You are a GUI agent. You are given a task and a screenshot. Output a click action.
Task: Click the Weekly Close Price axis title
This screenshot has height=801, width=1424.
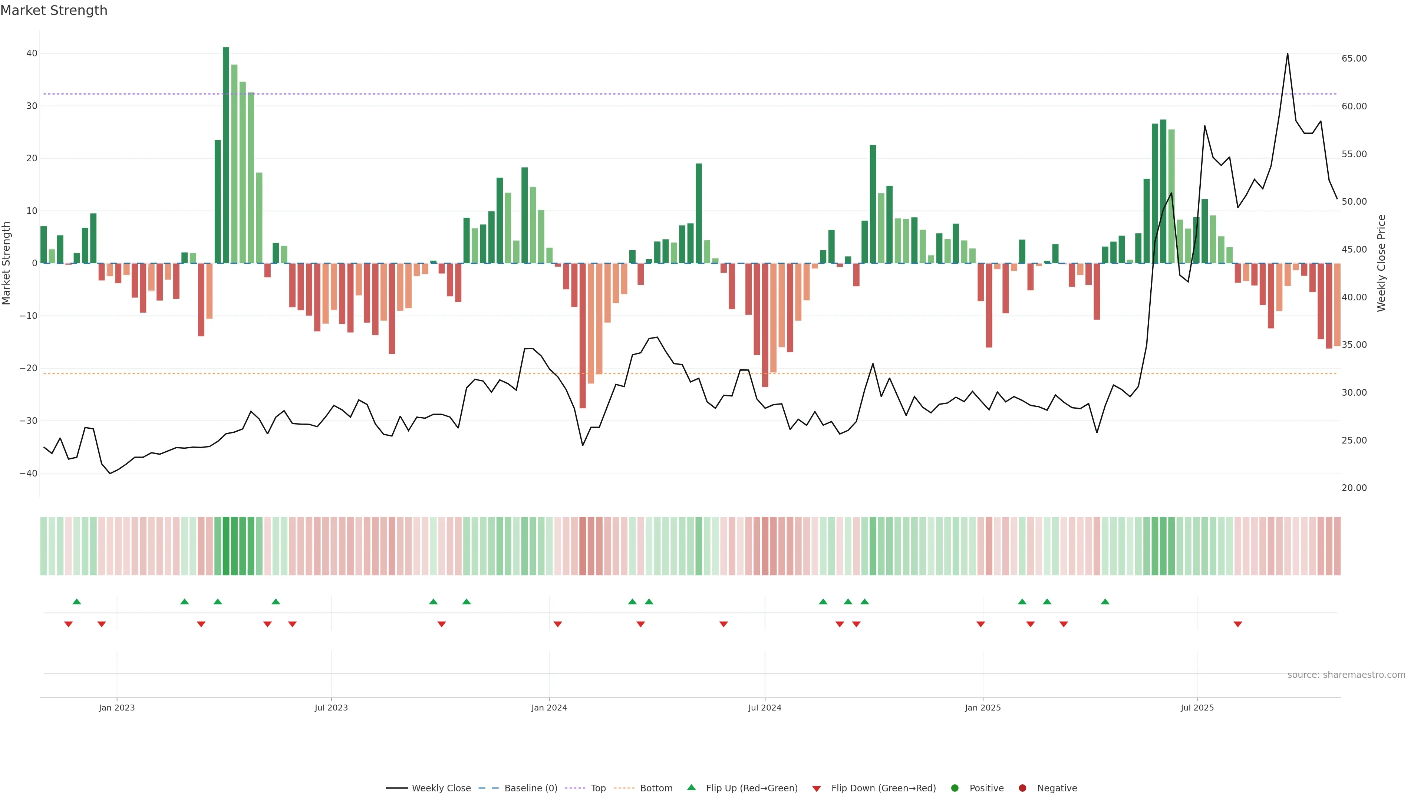click(x=1381, y=263)
